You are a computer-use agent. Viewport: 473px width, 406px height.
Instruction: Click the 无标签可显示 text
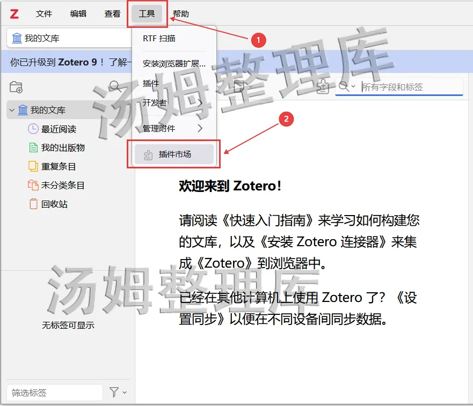(68, 325)
